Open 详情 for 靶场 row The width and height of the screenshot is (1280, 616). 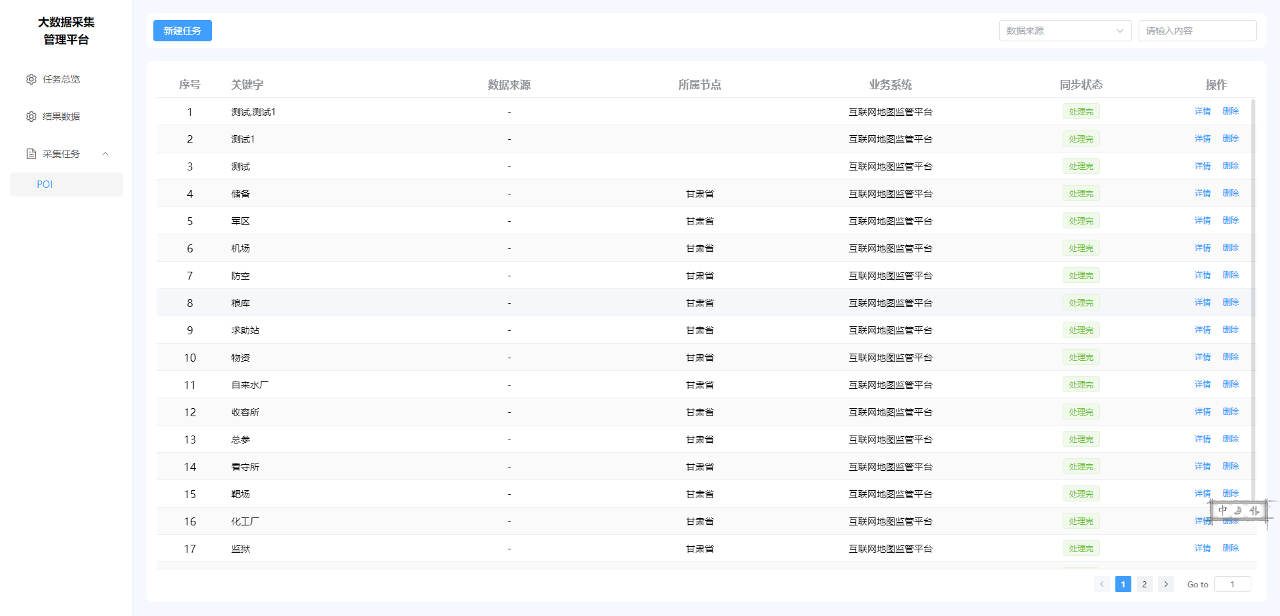[x=1203, y=493]
